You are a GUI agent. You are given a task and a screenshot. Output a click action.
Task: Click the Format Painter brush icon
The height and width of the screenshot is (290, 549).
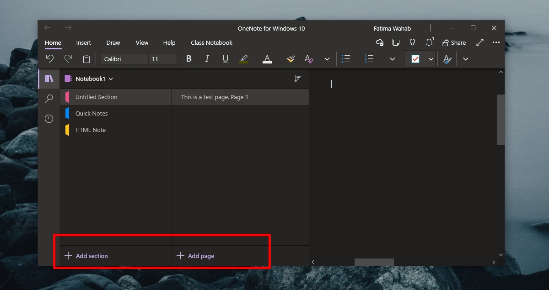click(291, 58)
